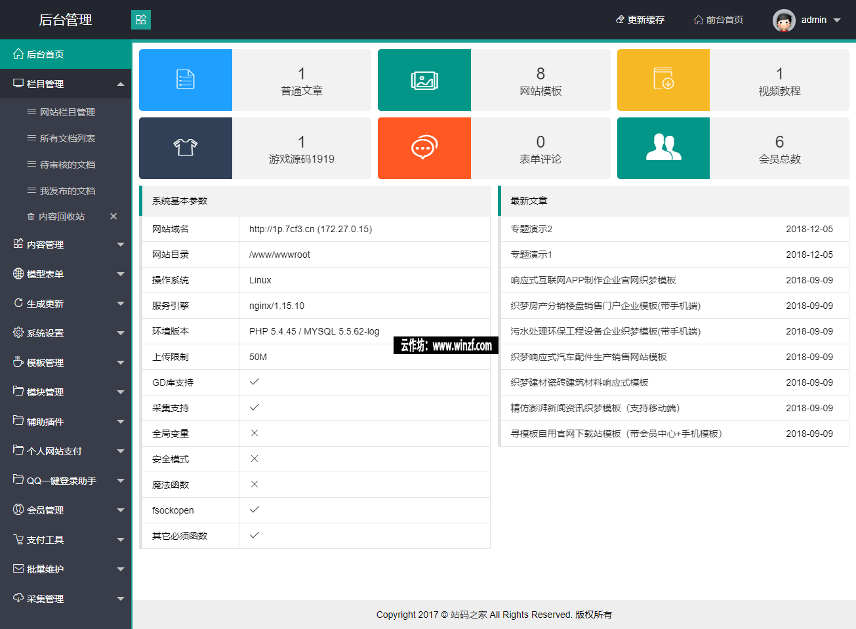
Task: Open 网站栏目管理 submenu item
Action: [x=66, y=112]
